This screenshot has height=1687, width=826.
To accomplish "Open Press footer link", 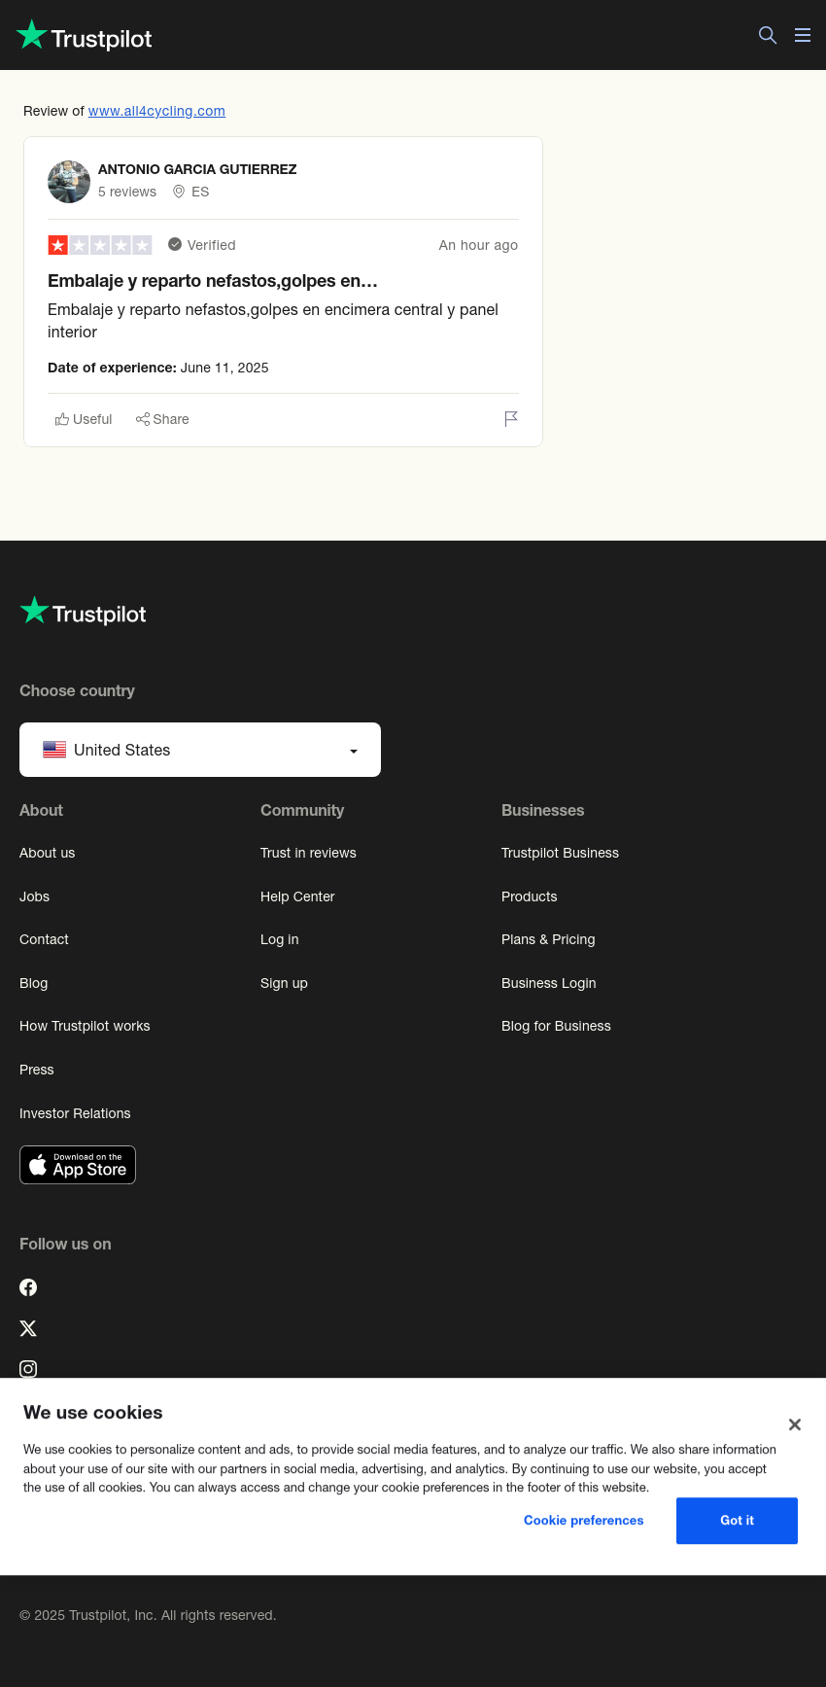I will (37, 1070).
